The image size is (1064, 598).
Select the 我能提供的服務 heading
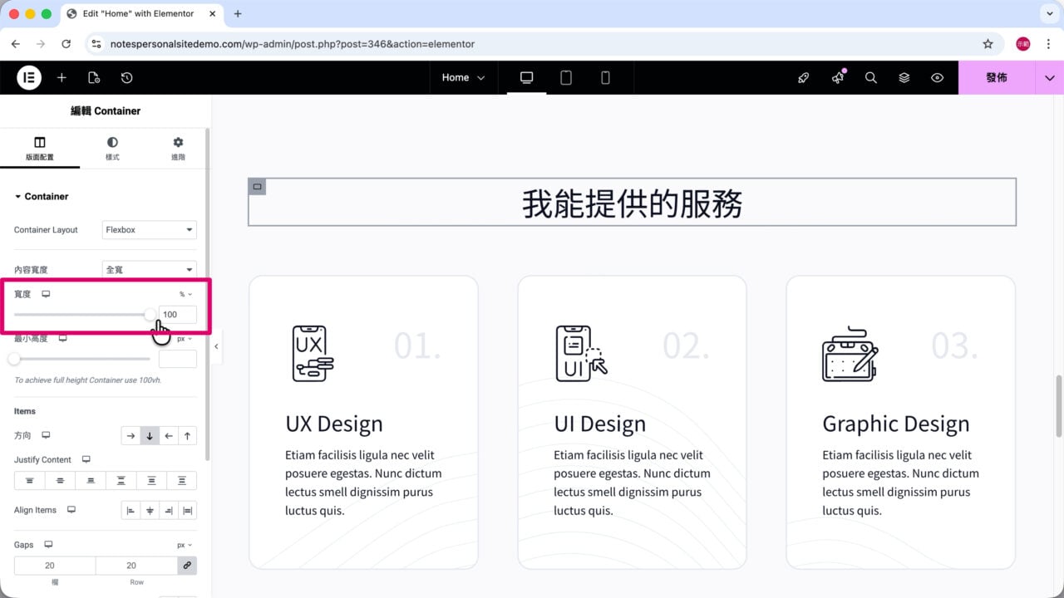point(632,203)
